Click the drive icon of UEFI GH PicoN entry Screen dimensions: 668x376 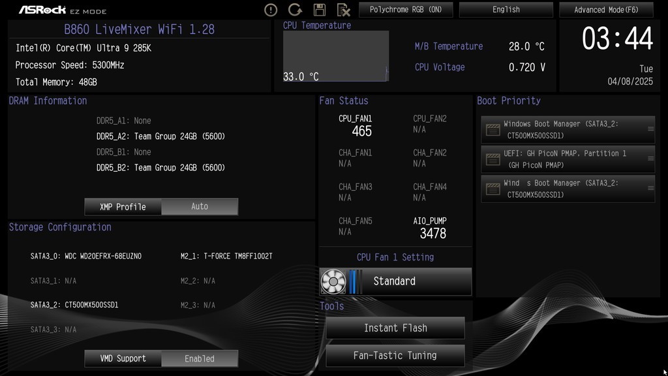pyautogui.click(x=493, y=159)
